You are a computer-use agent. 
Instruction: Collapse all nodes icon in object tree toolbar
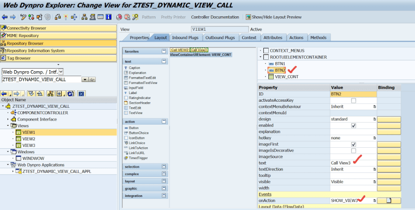(x=40, y=94)
